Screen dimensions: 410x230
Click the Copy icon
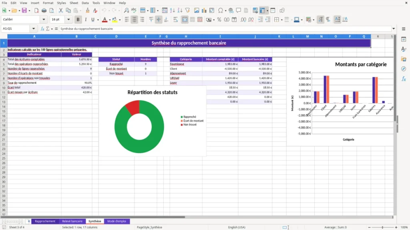pos(68,10)
